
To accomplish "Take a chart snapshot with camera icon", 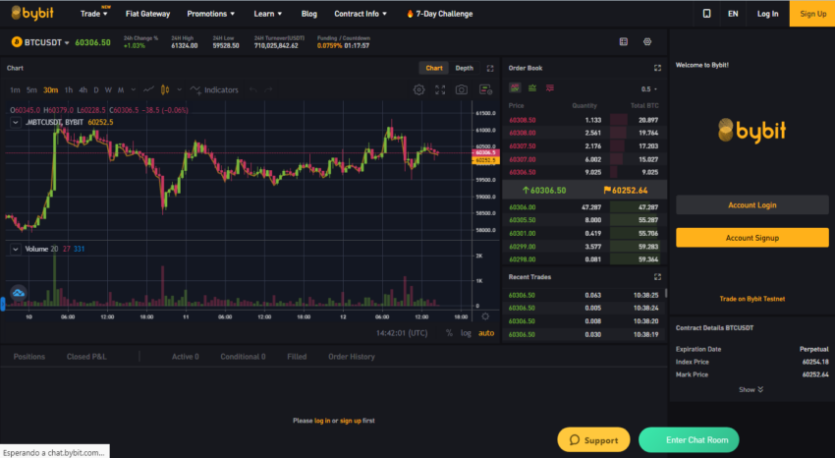I will [x=461, y=90].
